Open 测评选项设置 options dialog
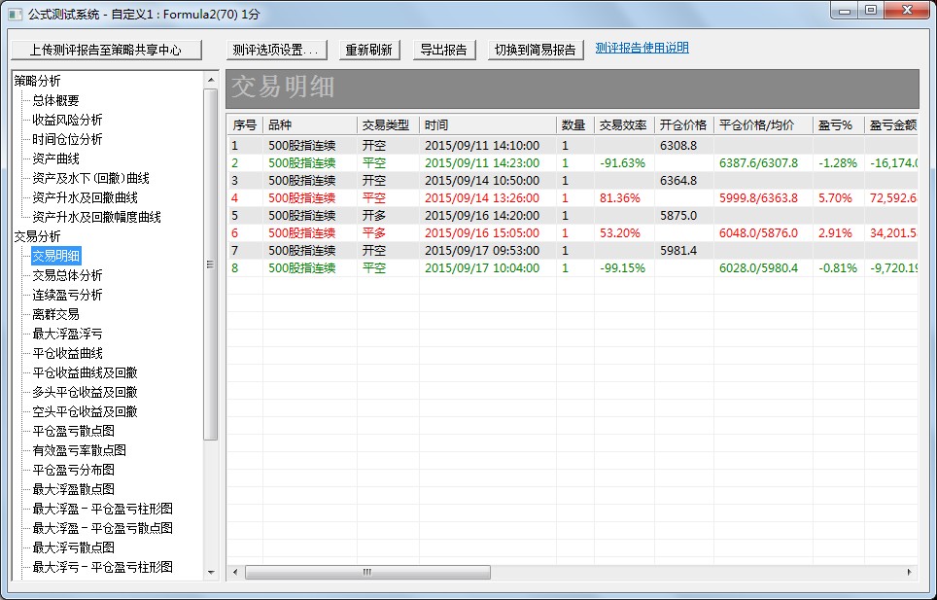Viewport: 937px width, 600px height. point(276,50)
